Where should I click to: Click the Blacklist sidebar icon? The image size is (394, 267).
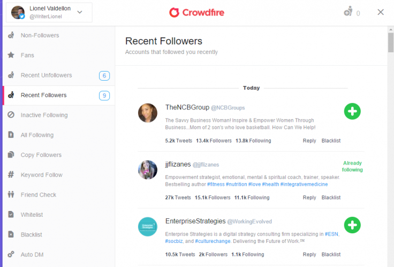coord(11,234)
